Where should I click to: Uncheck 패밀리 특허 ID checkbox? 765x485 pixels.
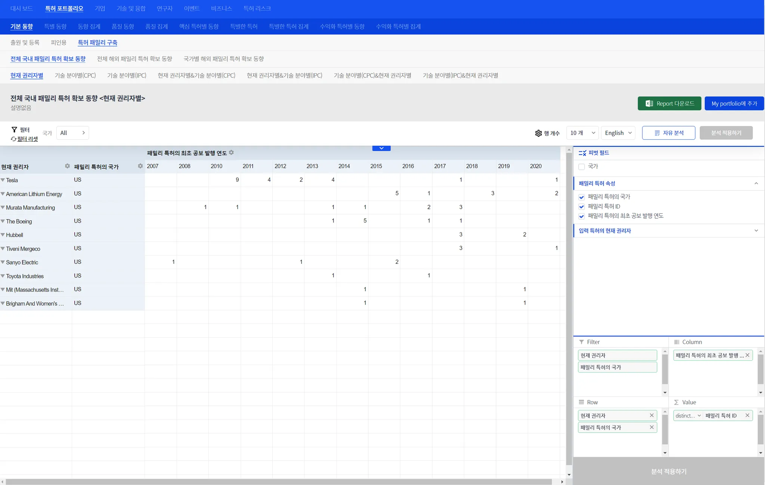coord(582,207)
